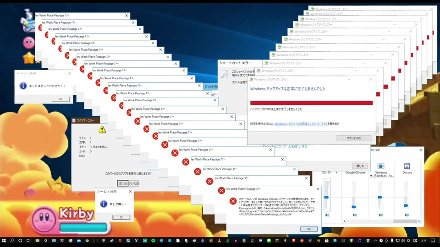The height and width of the screenshot is (247, 440).
Task: Open the Microsoft Store bag icon
Action: click(327, 241)
